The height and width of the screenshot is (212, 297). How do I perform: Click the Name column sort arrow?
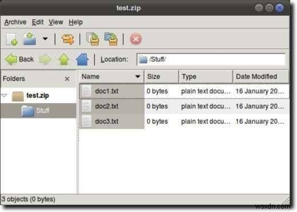click(x=138, y=76)
